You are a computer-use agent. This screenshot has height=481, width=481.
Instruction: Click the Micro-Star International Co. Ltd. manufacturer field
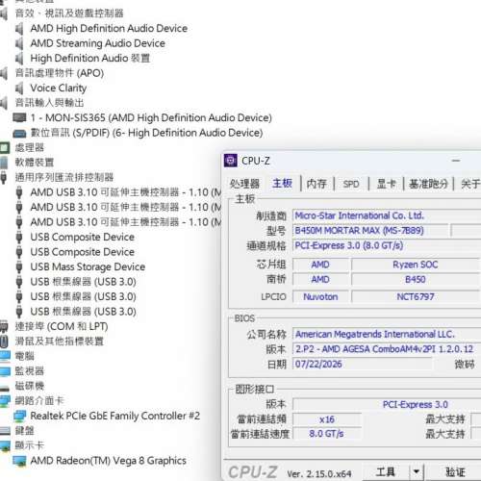pyautogui.click(x=387, y=215)
